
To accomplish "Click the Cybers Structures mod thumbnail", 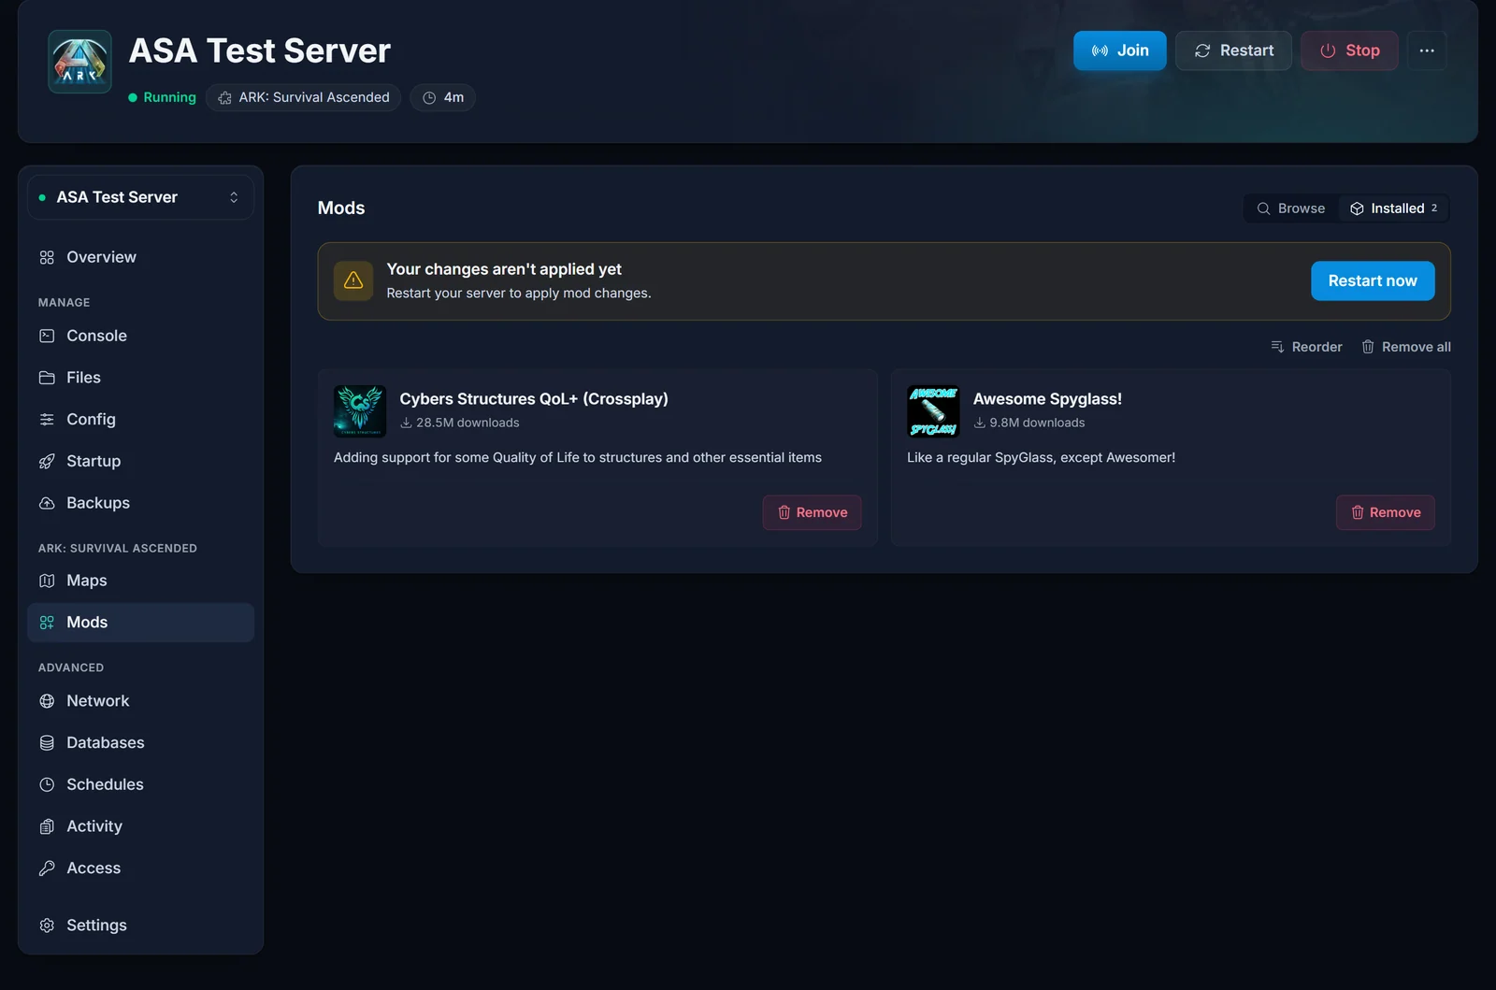I will pos(360,411).
